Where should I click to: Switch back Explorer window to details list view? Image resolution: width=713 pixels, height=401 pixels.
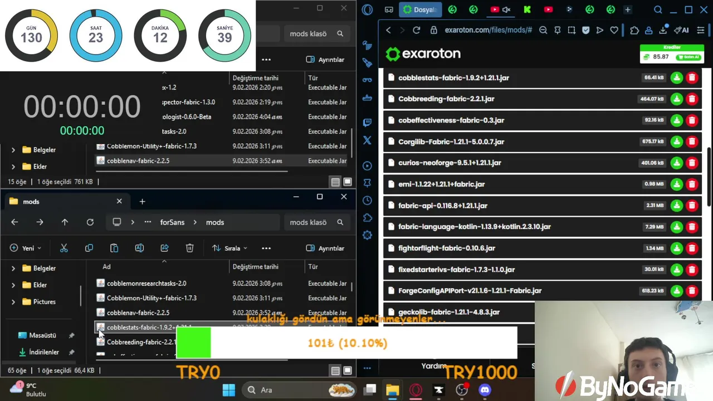click(x=335, y=182)
